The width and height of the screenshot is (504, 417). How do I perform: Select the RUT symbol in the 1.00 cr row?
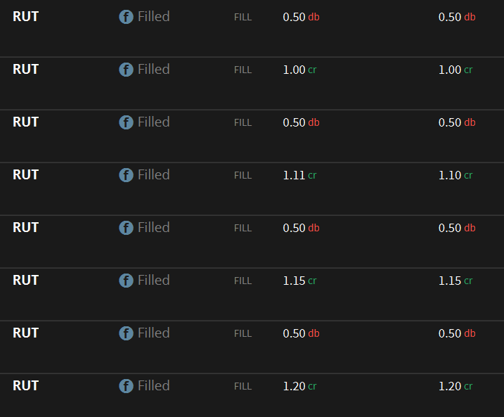click(25, 69)
